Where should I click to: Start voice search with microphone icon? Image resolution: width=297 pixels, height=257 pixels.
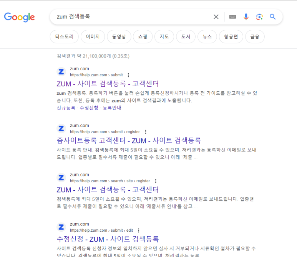pos(246,17)
